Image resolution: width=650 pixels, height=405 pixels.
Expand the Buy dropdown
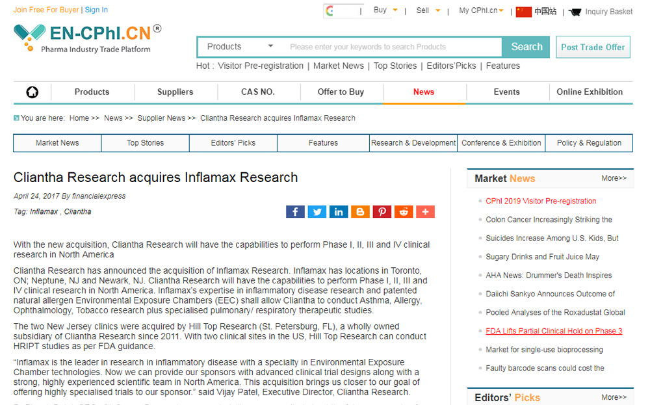389,10
